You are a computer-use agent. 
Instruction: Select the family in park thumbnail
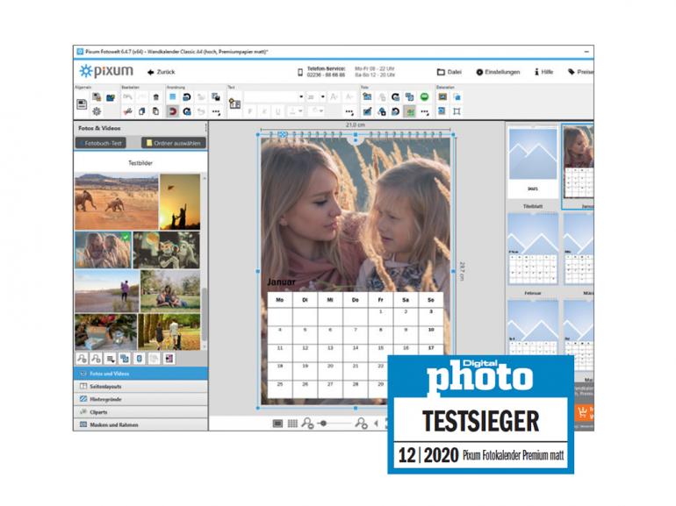click(x=170, y=291)
